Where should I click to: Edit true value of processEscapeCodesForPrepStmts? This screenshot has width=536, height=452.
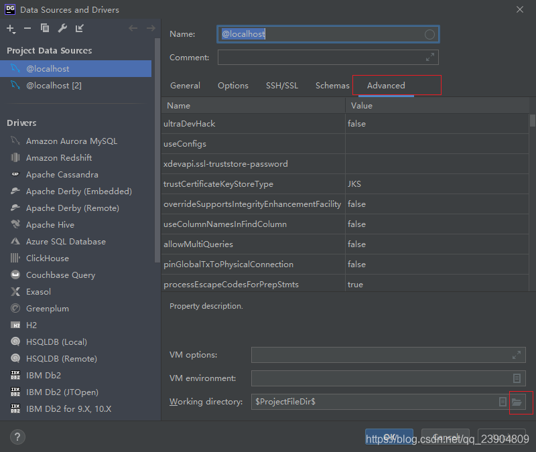click(x=438, y=283)
